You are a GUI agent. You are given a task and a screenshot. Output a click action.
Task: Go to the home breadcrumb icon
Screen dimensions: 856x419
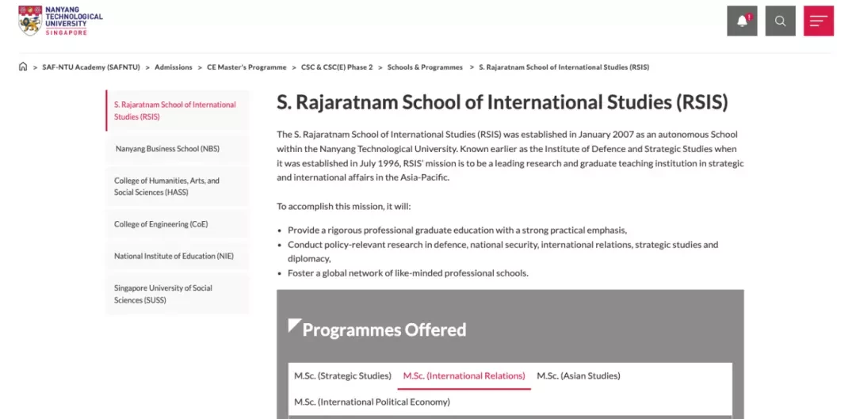[x=23, y=67]
